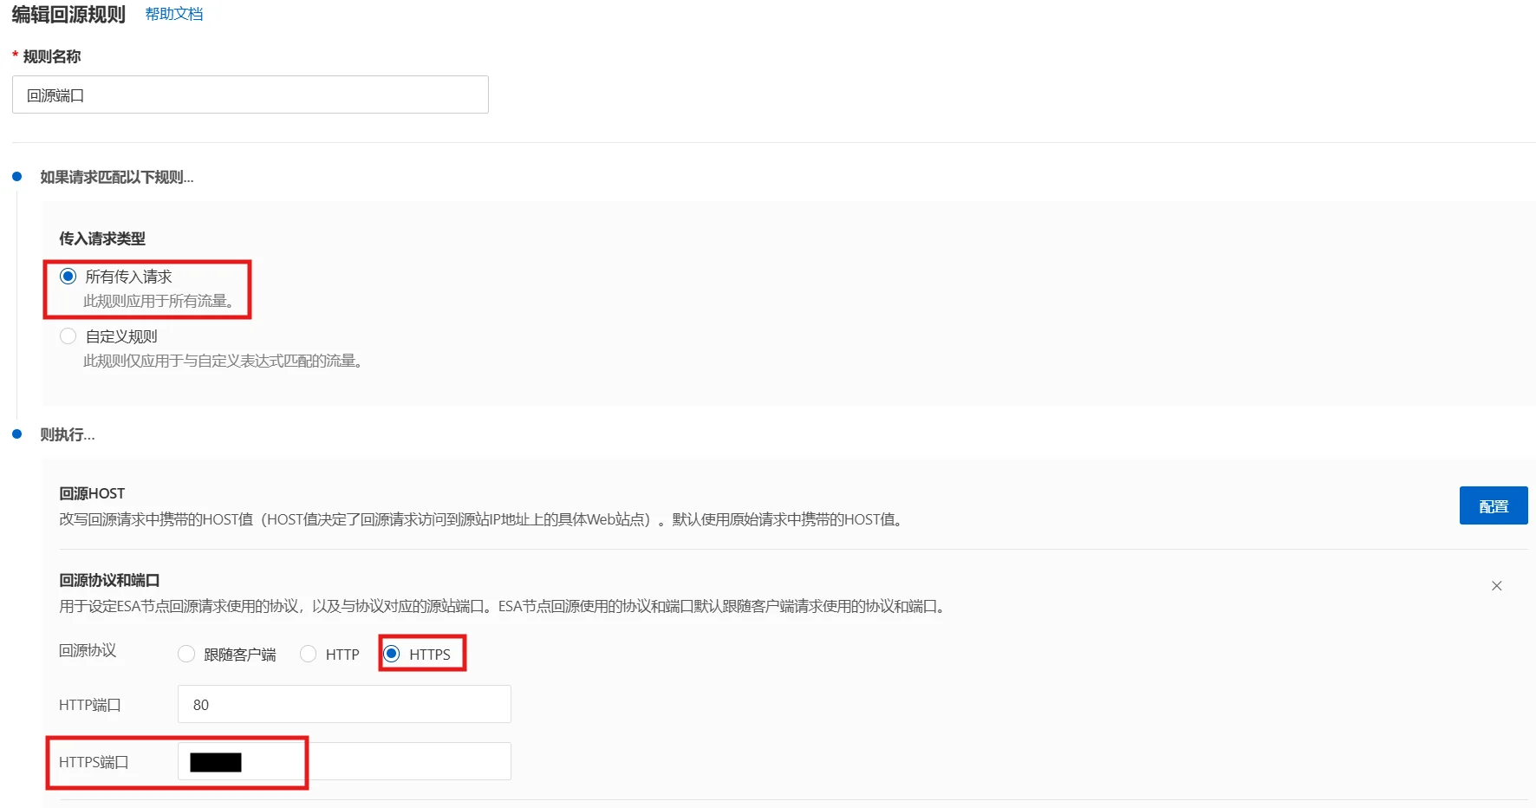Click the 传入请求类型 section heading
This screenshot has height=808, width=1536.
102,238
